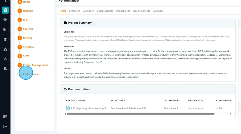Click the CONFIDENTIA column header
The width and height of the screenshot is (241, 134).
(224, 100)
